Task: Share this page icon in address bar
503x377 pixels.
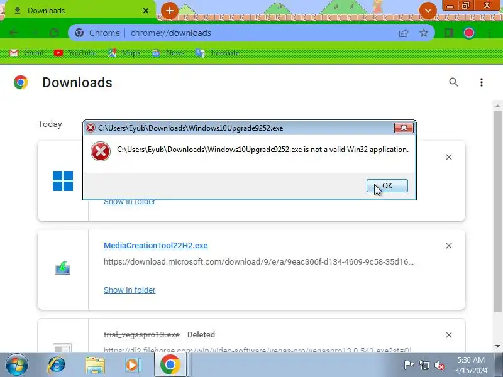Action: click(x=403, y=33)
